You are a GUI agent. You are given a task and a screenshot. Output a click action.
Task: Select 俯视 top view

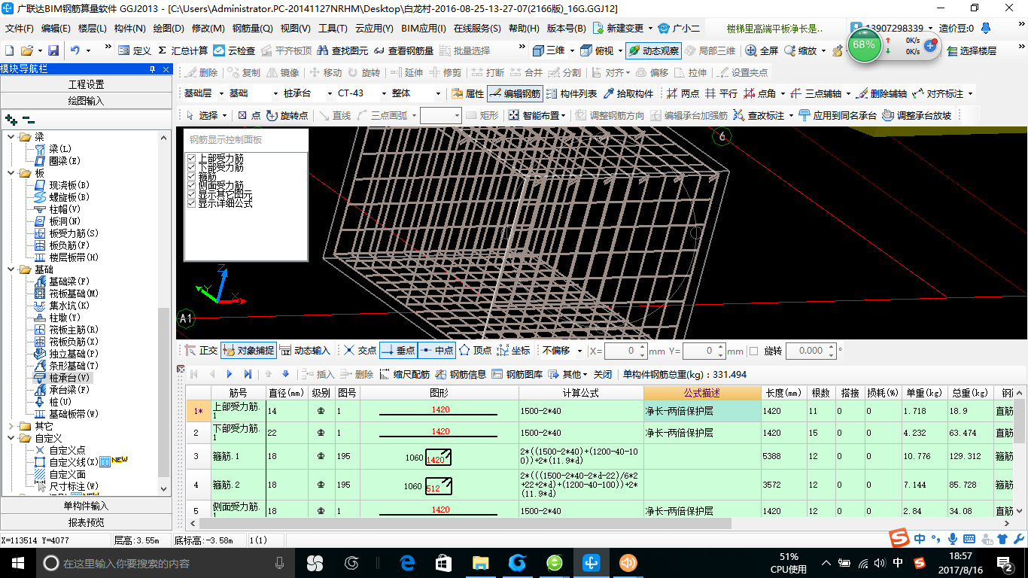(x=597, y=50)
